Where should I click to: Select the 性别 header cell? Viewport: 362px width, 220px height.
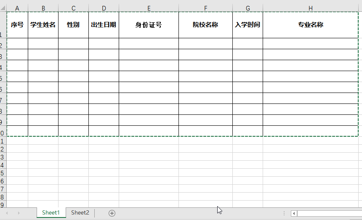point(73,25)
